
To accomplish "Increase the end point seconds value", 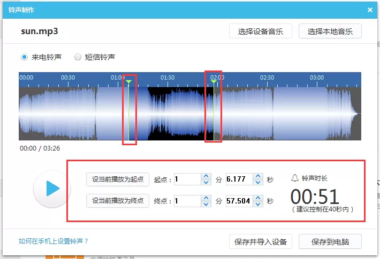I will tap(258, 198).
